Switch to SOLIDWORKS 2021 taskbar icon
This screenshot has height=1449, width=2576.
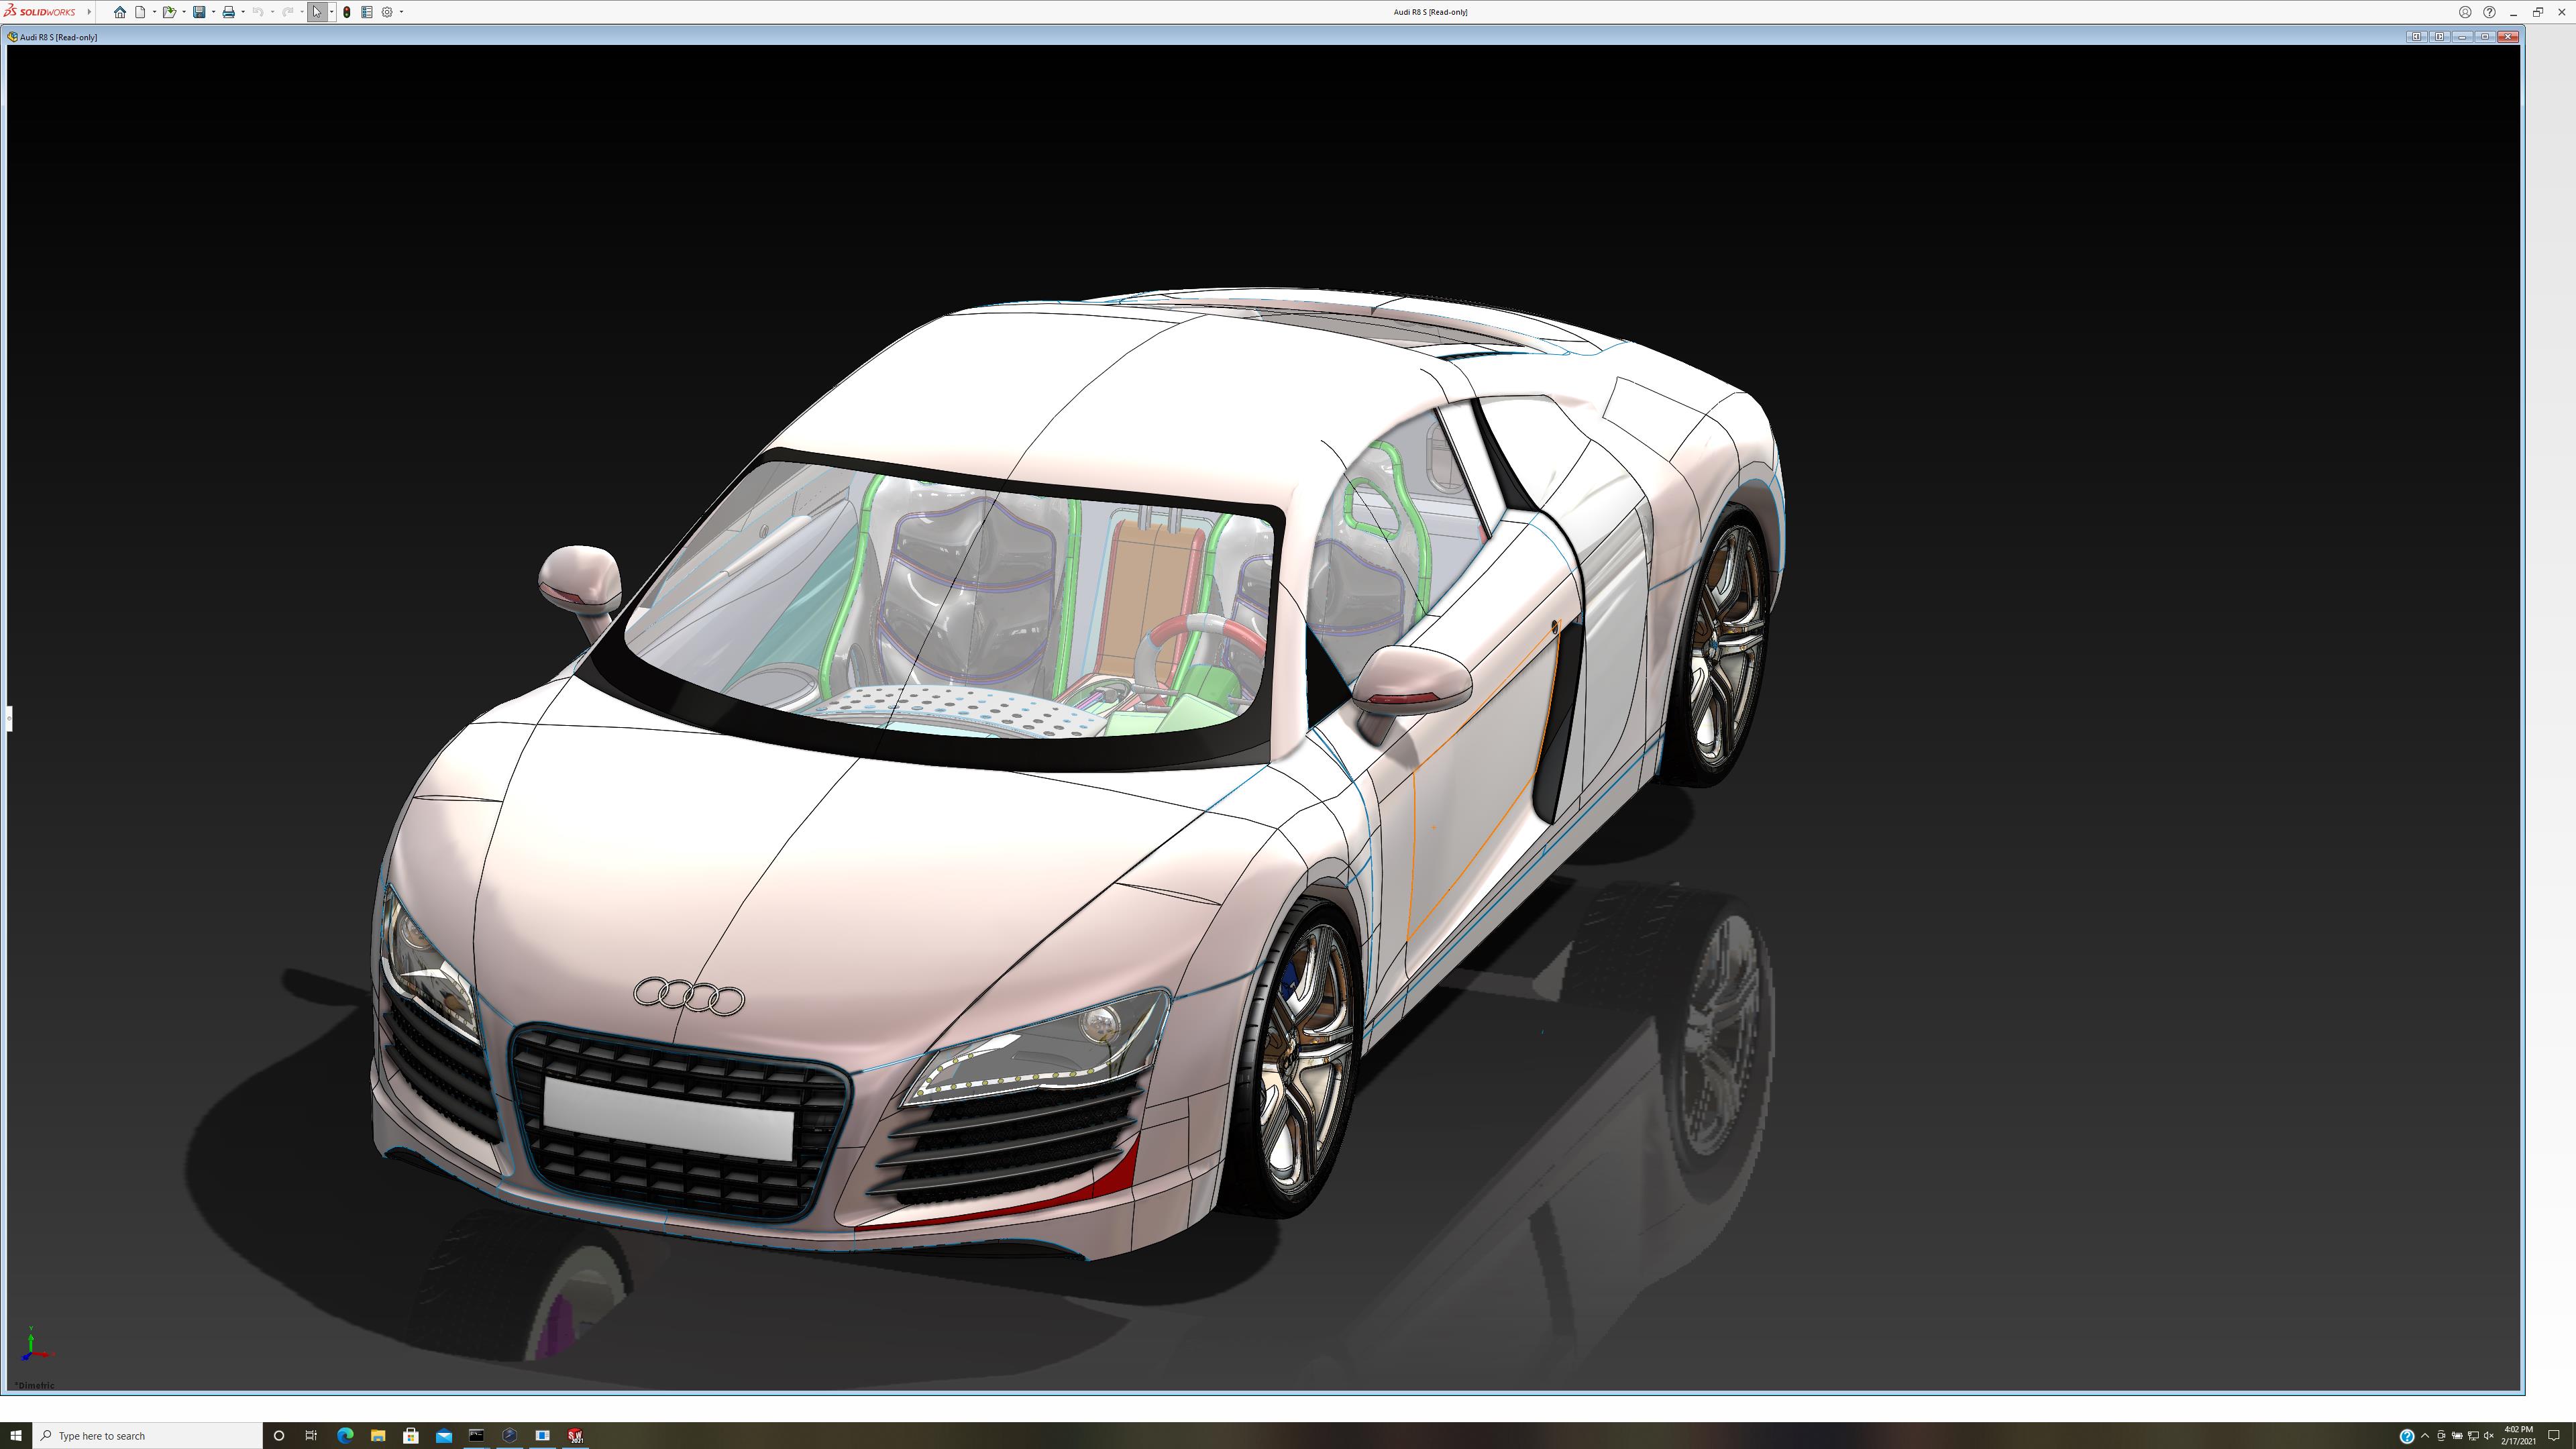(576, 1435)
